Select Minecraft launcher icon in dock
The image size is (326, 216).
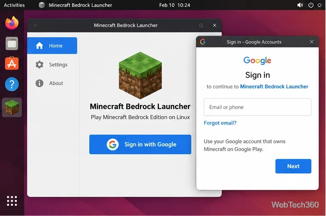[x=12, y=108]
